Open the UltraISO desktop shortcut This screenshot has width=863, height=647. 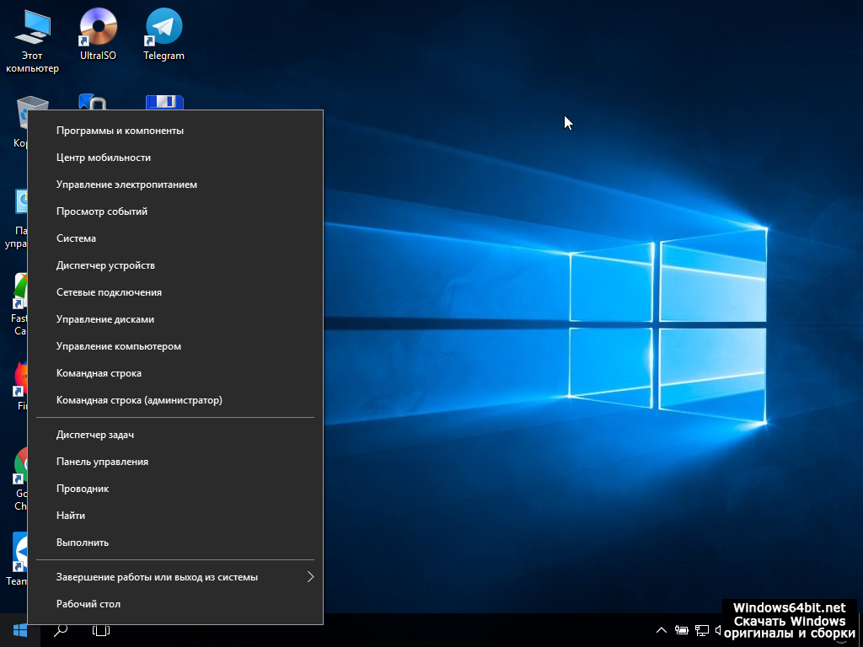click(98, 32)
